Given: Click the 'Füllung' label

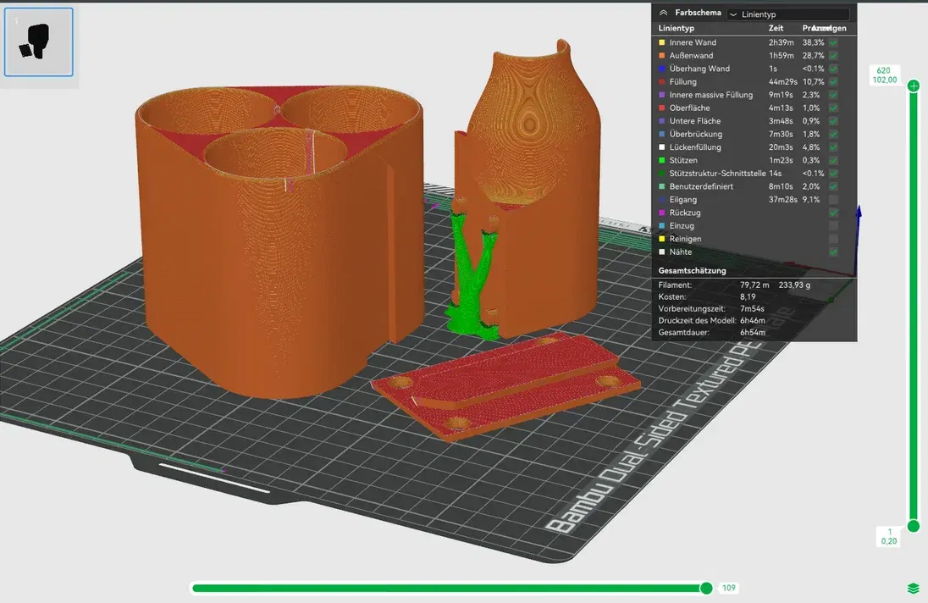Looking at the screenshot, I should tap(683, 81).
